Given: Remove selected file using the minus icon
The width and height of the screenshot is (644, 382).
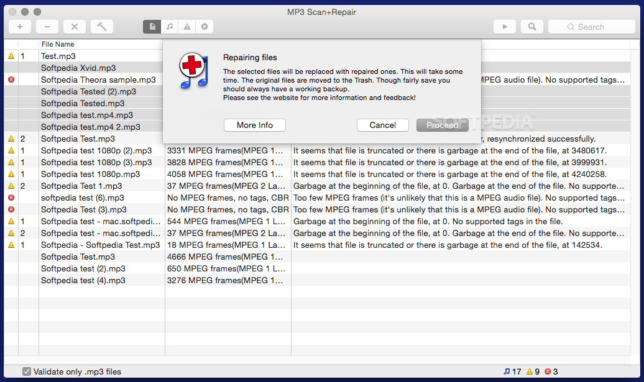Looking at the screenshot, I should tap(47, 27).
